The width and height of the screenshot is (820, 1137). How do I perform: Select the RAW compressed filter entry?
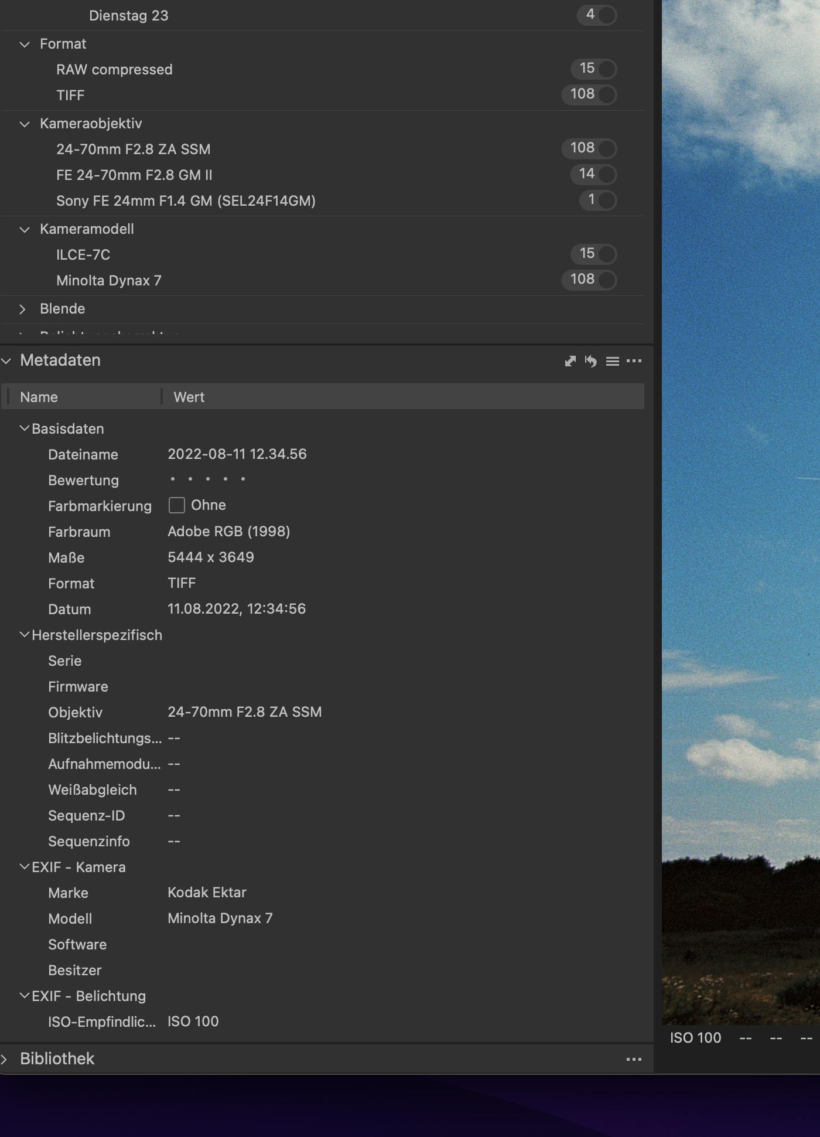click(114, 70)
